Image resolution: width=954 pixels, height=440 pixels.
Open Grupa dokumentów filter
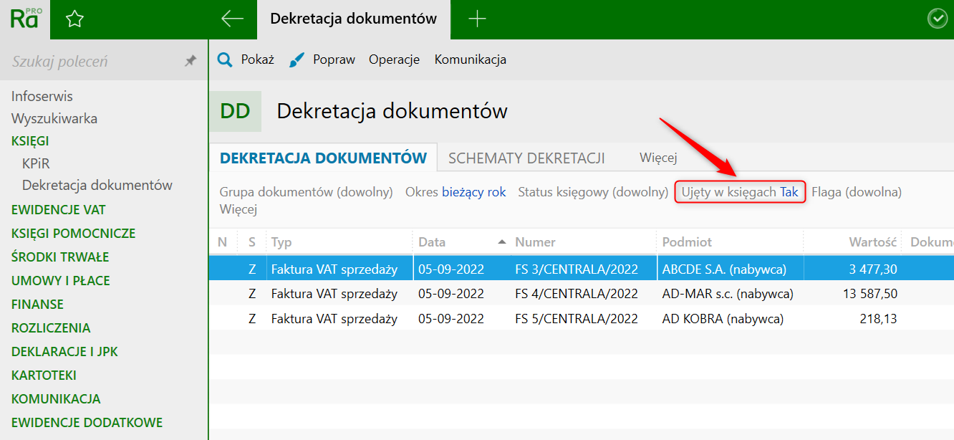(x=307, y=192)
